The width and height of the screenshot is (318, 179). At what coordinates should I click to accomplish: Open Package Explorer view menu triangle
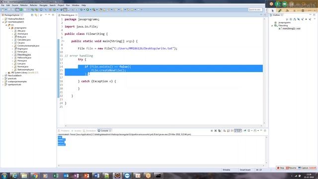(46, 15)
